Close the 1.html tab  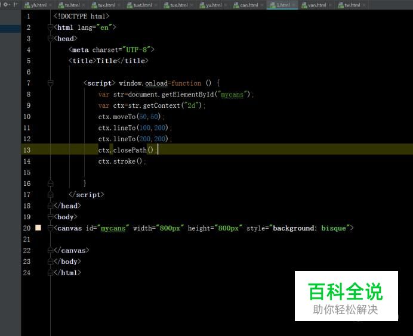(294, 5)
